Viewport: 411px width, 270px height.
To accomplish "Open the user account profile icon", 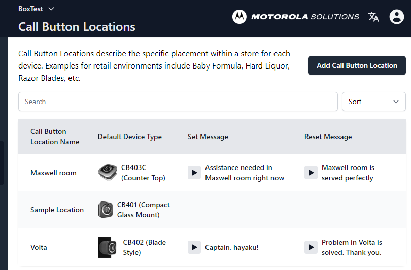I will [396, 17].
